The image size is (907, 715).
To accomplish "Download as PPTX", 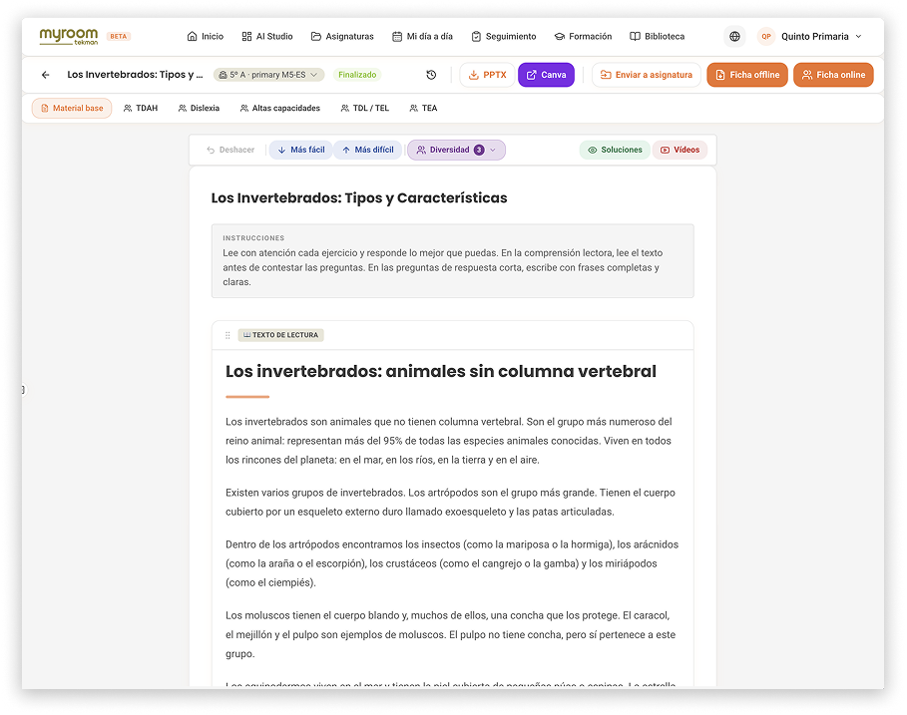I will coord(487,75).
